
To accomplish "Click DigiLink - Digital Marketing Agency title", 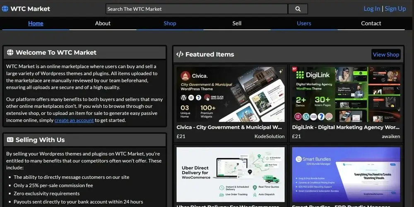I will coord(346,127).
